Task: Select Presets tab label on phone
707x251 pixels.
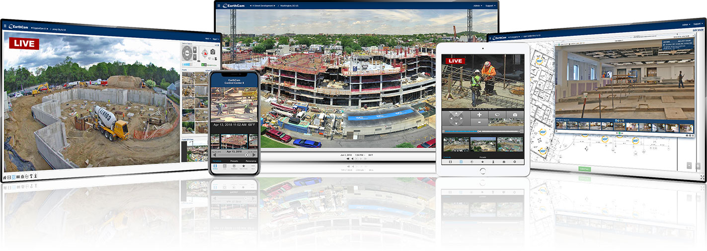Action: (x=234, y=161)
